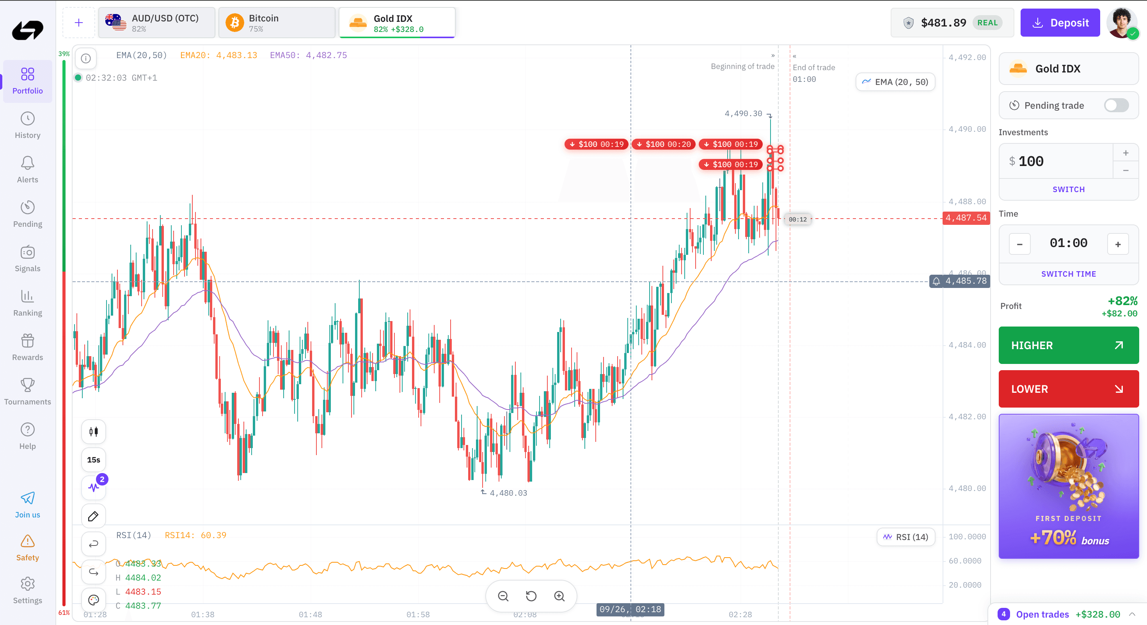Open the Ranking section
Screen dimensions: 1147x625
(x=28, y=304)
